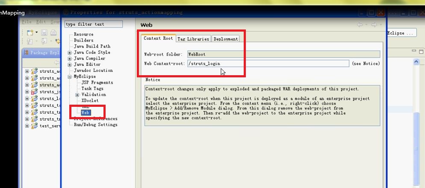Viewport: 425px width, 188px height.
Task: Select Java Build Path in properties tree
Action: coord(92,46)
